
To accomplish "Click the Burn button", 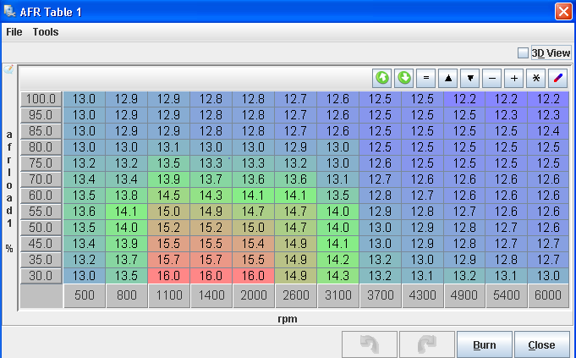I will point(484,344).
